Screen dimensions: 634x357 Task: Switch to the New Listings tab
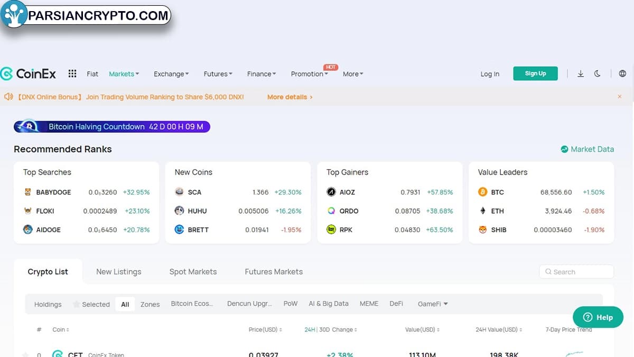118,272
